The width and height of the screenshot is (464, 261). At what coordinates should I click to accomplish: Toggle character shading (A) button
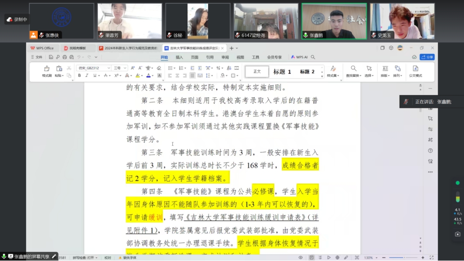tap(159, 75)
